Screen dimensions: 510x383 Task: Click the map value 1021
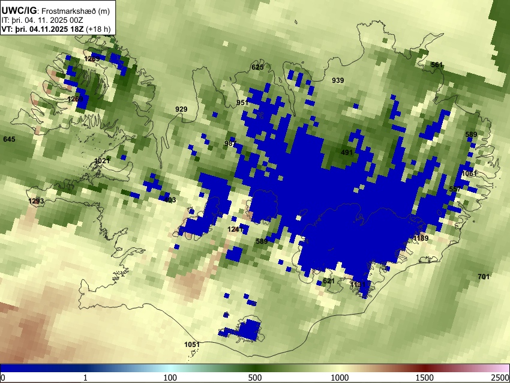click(x=102, y=161)
